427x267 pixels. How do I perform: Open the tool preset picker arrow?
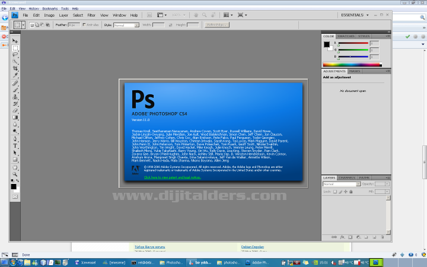[x=23, y=25]
